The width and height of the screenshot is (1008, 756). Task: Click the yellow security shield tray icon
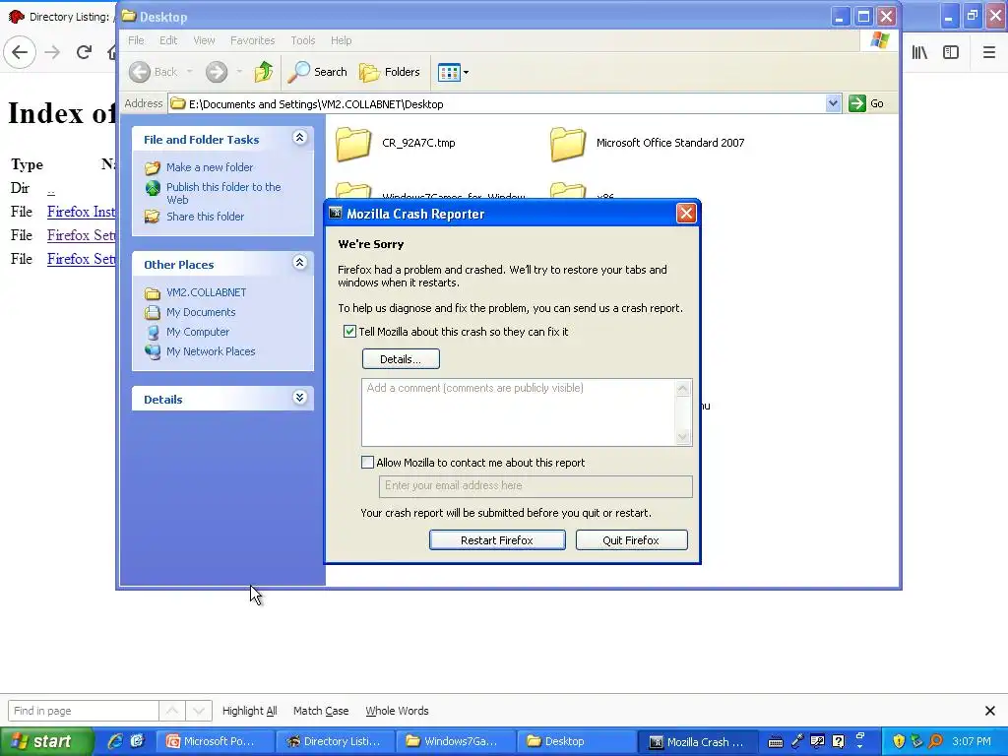point(899,741)
